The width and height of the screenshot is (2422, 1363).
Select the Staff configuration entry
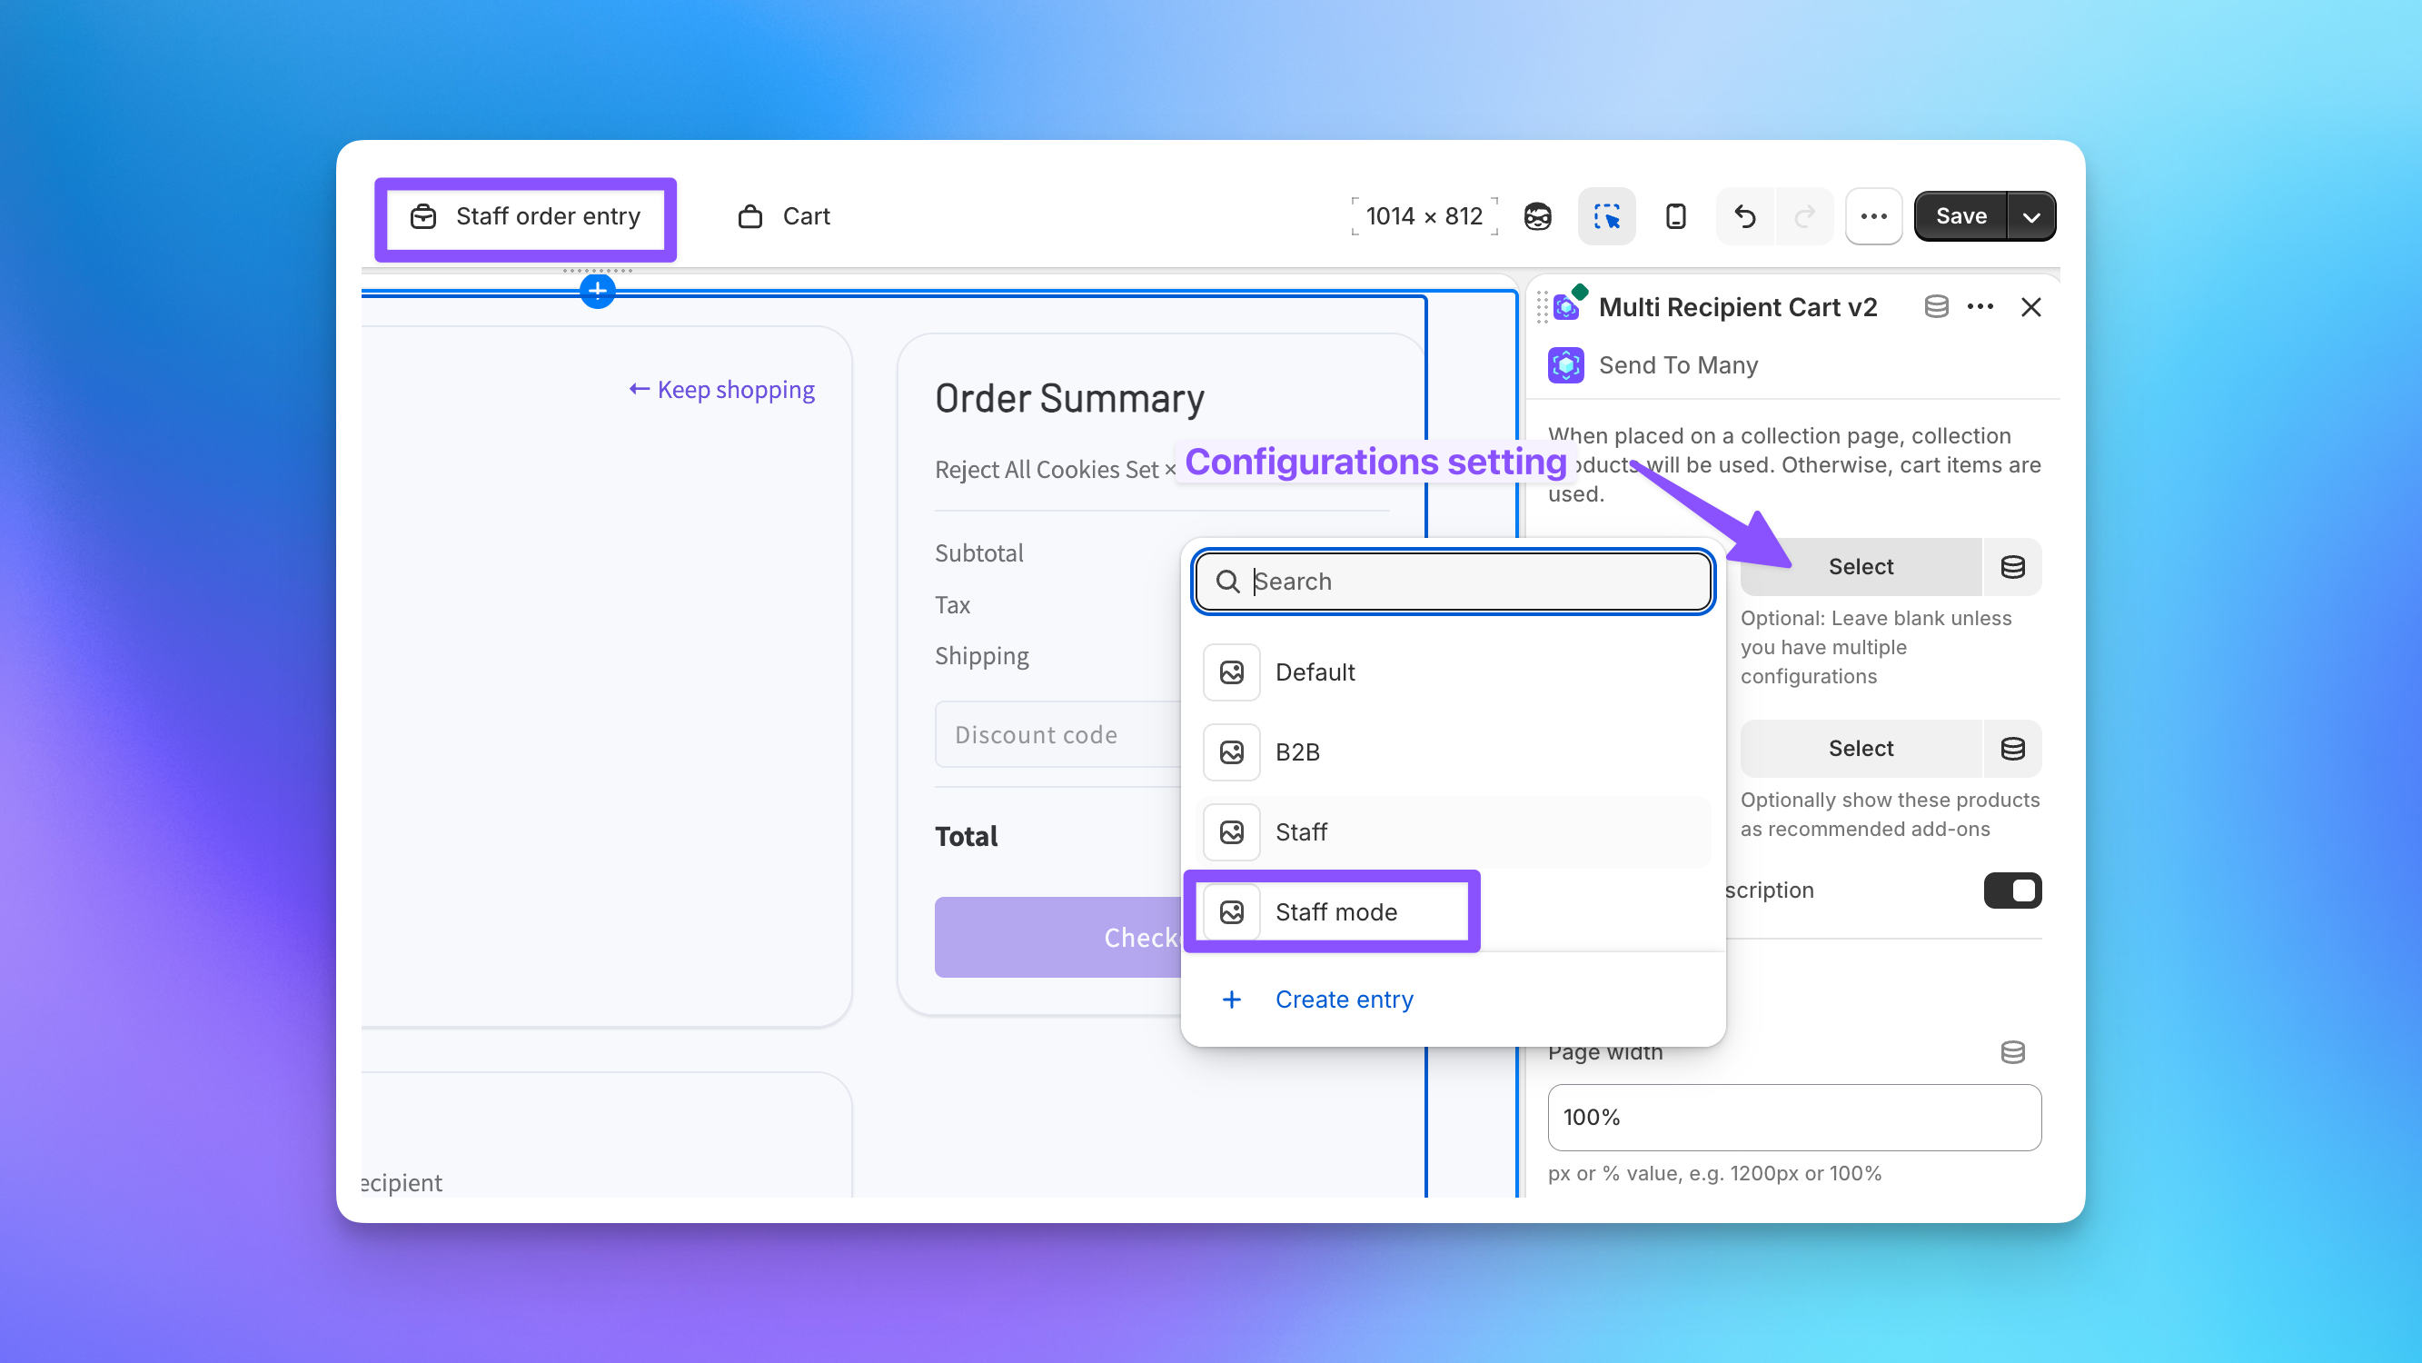(1453, 832)
